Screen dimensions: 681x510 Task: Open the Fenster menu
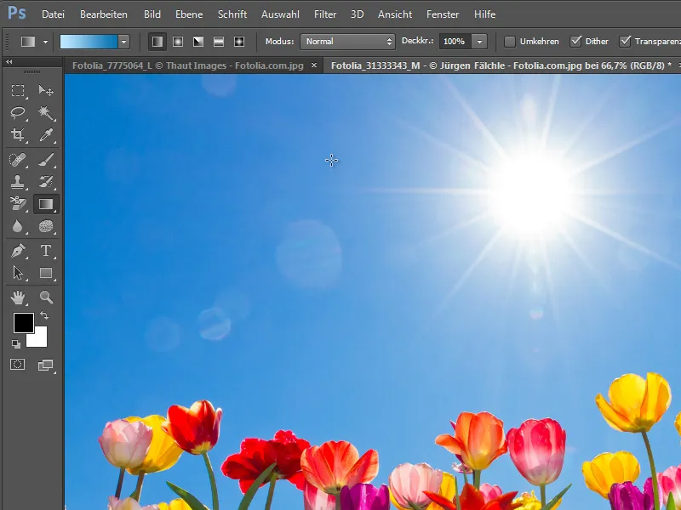[x=443, y=14]
